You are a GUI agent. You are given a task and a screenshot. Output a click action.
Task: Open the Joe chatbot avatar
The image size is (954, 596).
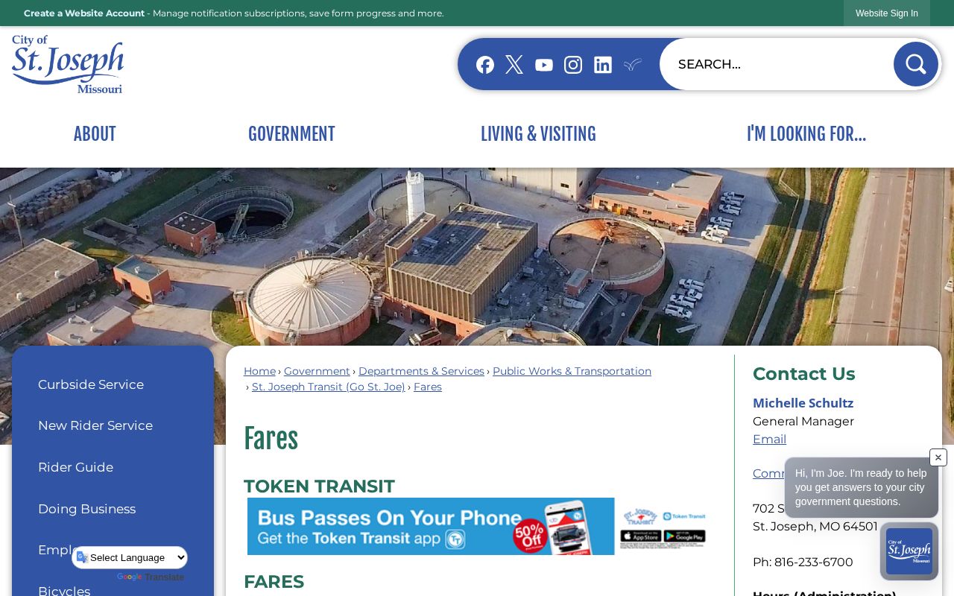[909, 551]
